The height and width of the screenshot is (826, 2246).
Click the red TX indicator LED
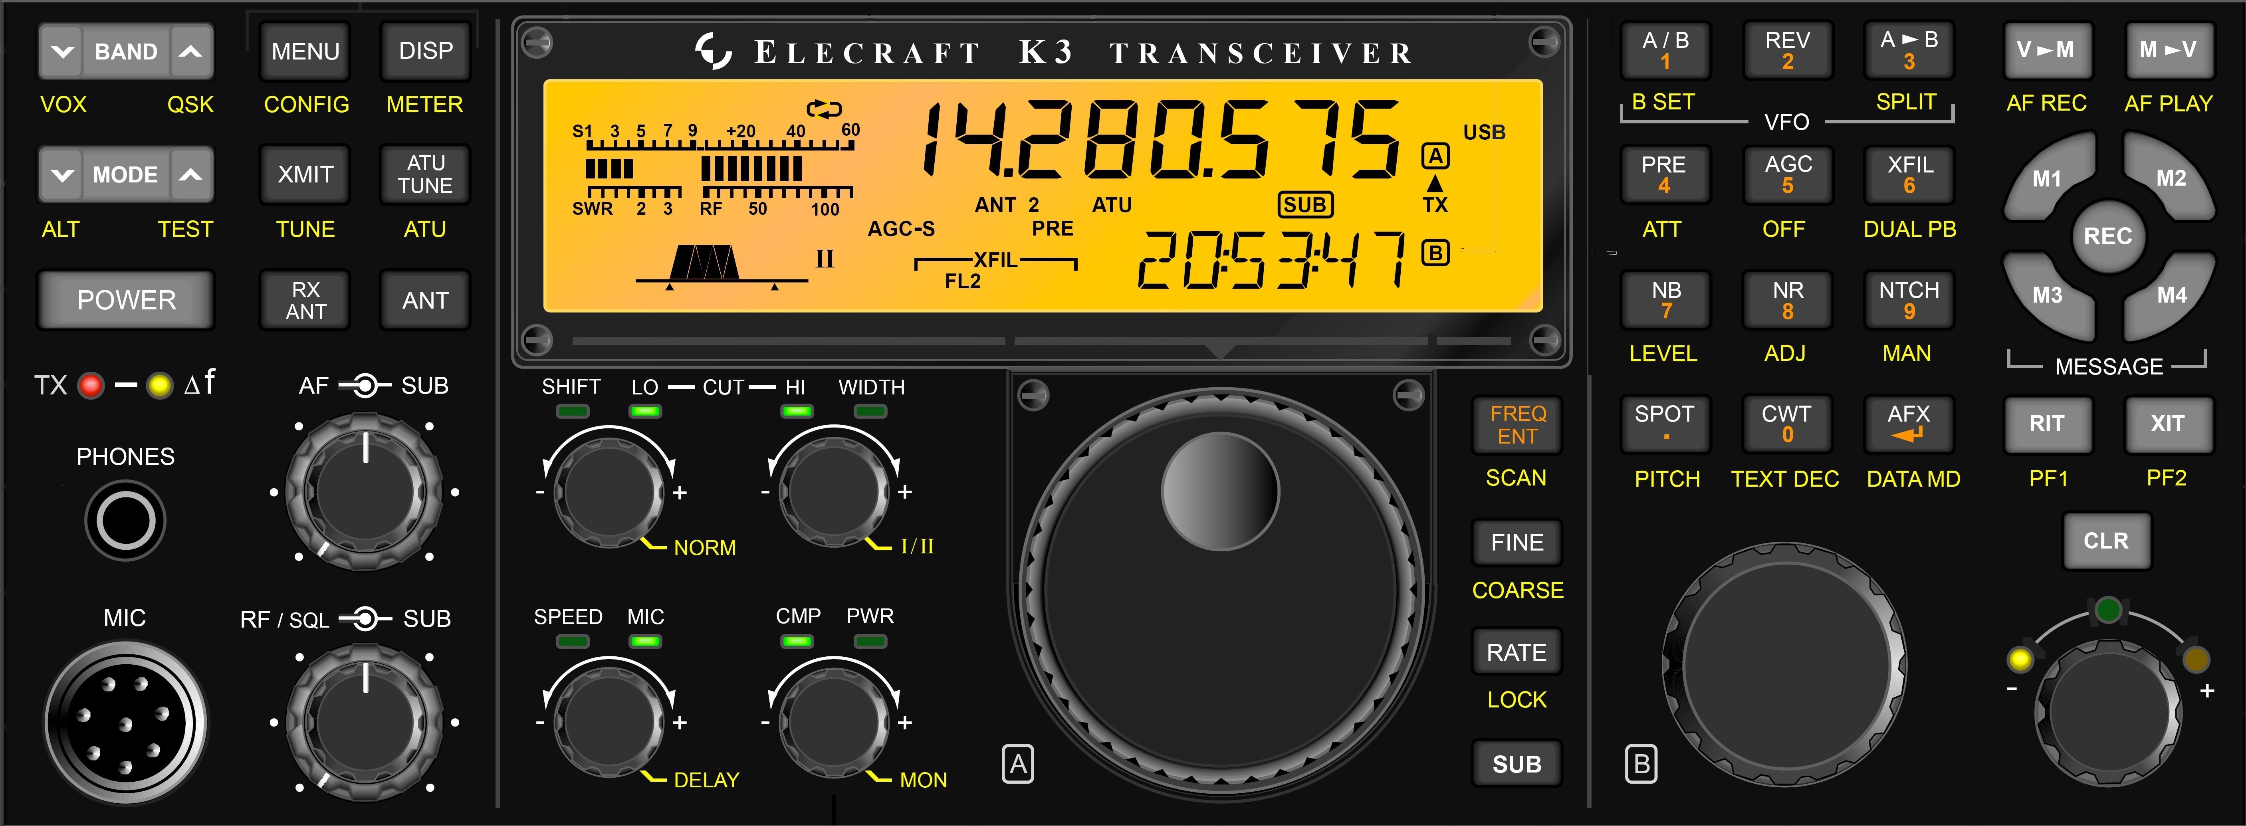point(91,385)
